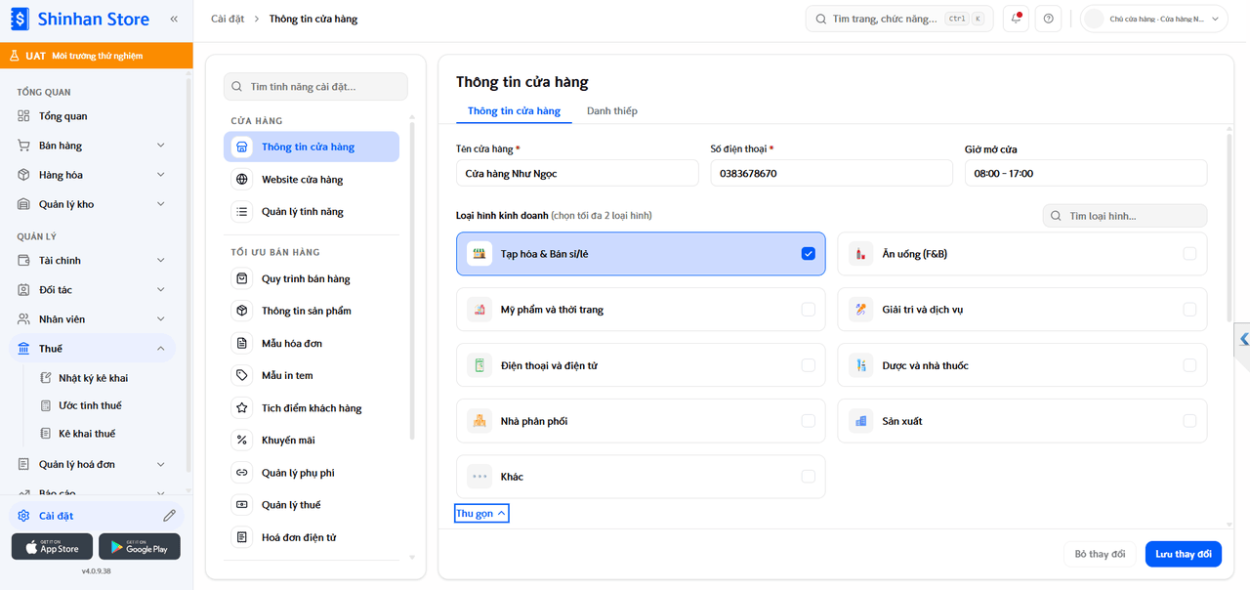Open the help question-mark icon
1250x590 pixels.
1048,19
